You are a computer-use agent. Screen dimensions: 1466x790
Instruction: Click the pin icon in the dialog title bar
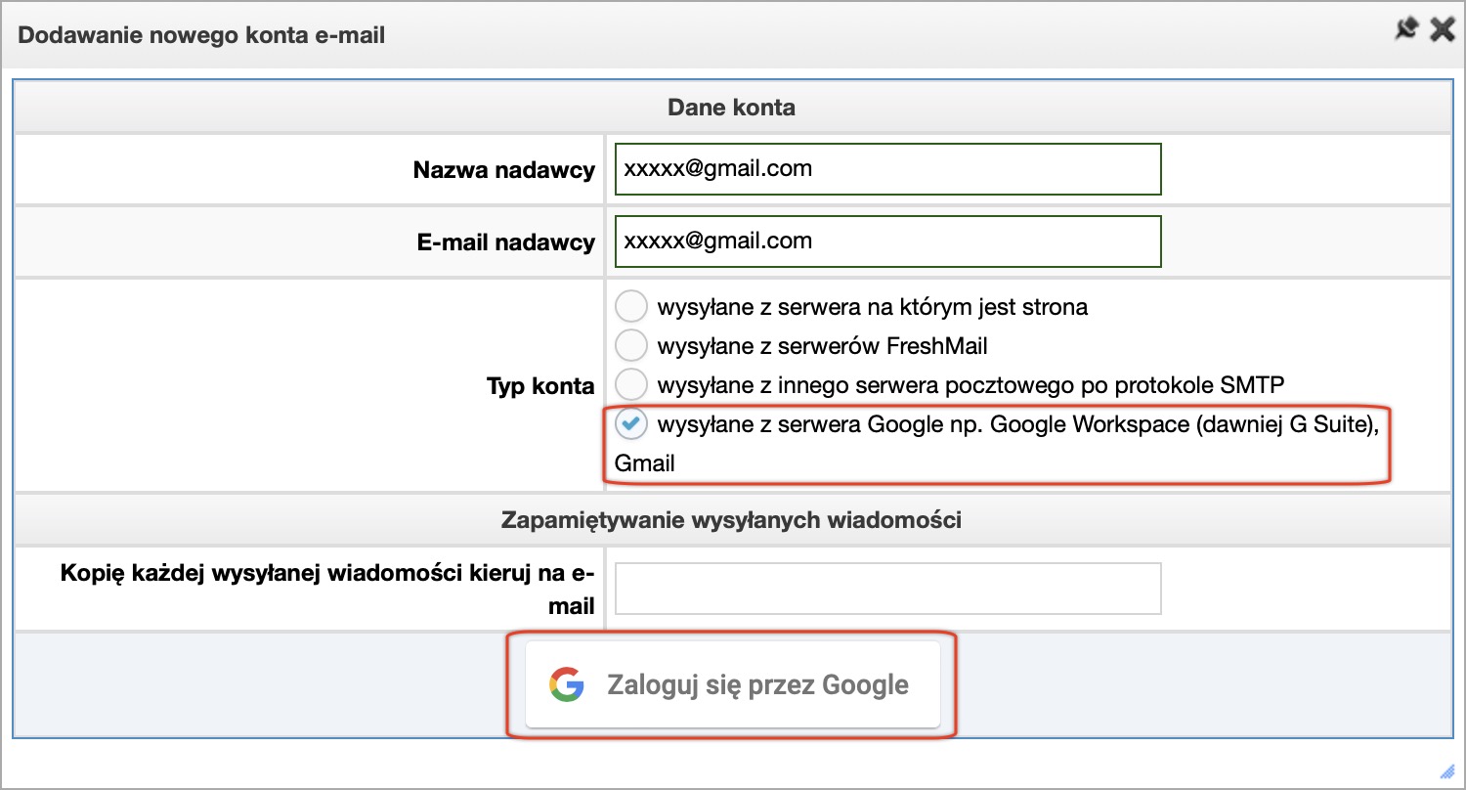1405,30
